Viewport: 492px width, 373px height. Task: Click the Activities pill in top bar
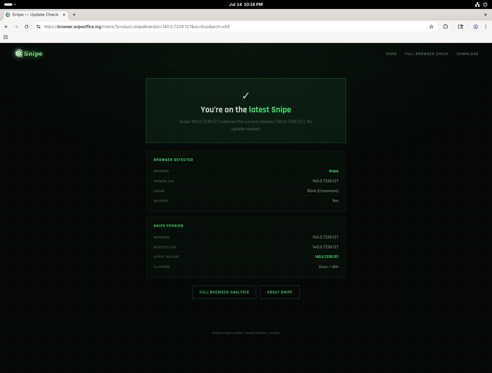coord(10,4)
